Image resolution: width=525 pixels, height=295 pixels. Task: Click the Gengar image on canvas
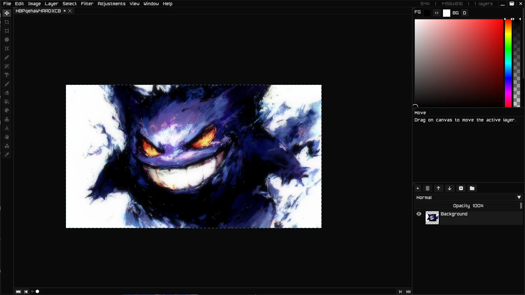[x=194, y=157]
